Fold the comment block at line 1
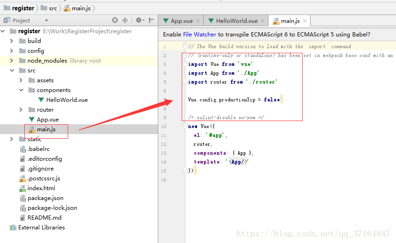Screen dimensions: 396x243 coord(185,46)
